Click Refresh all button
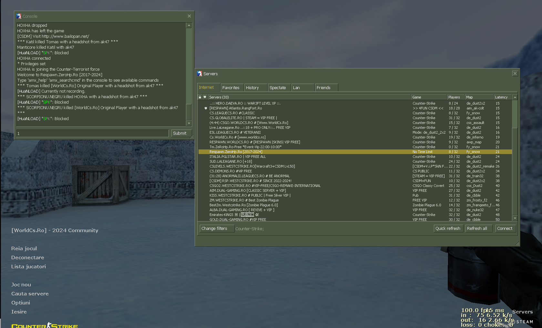 coord(479,229)
